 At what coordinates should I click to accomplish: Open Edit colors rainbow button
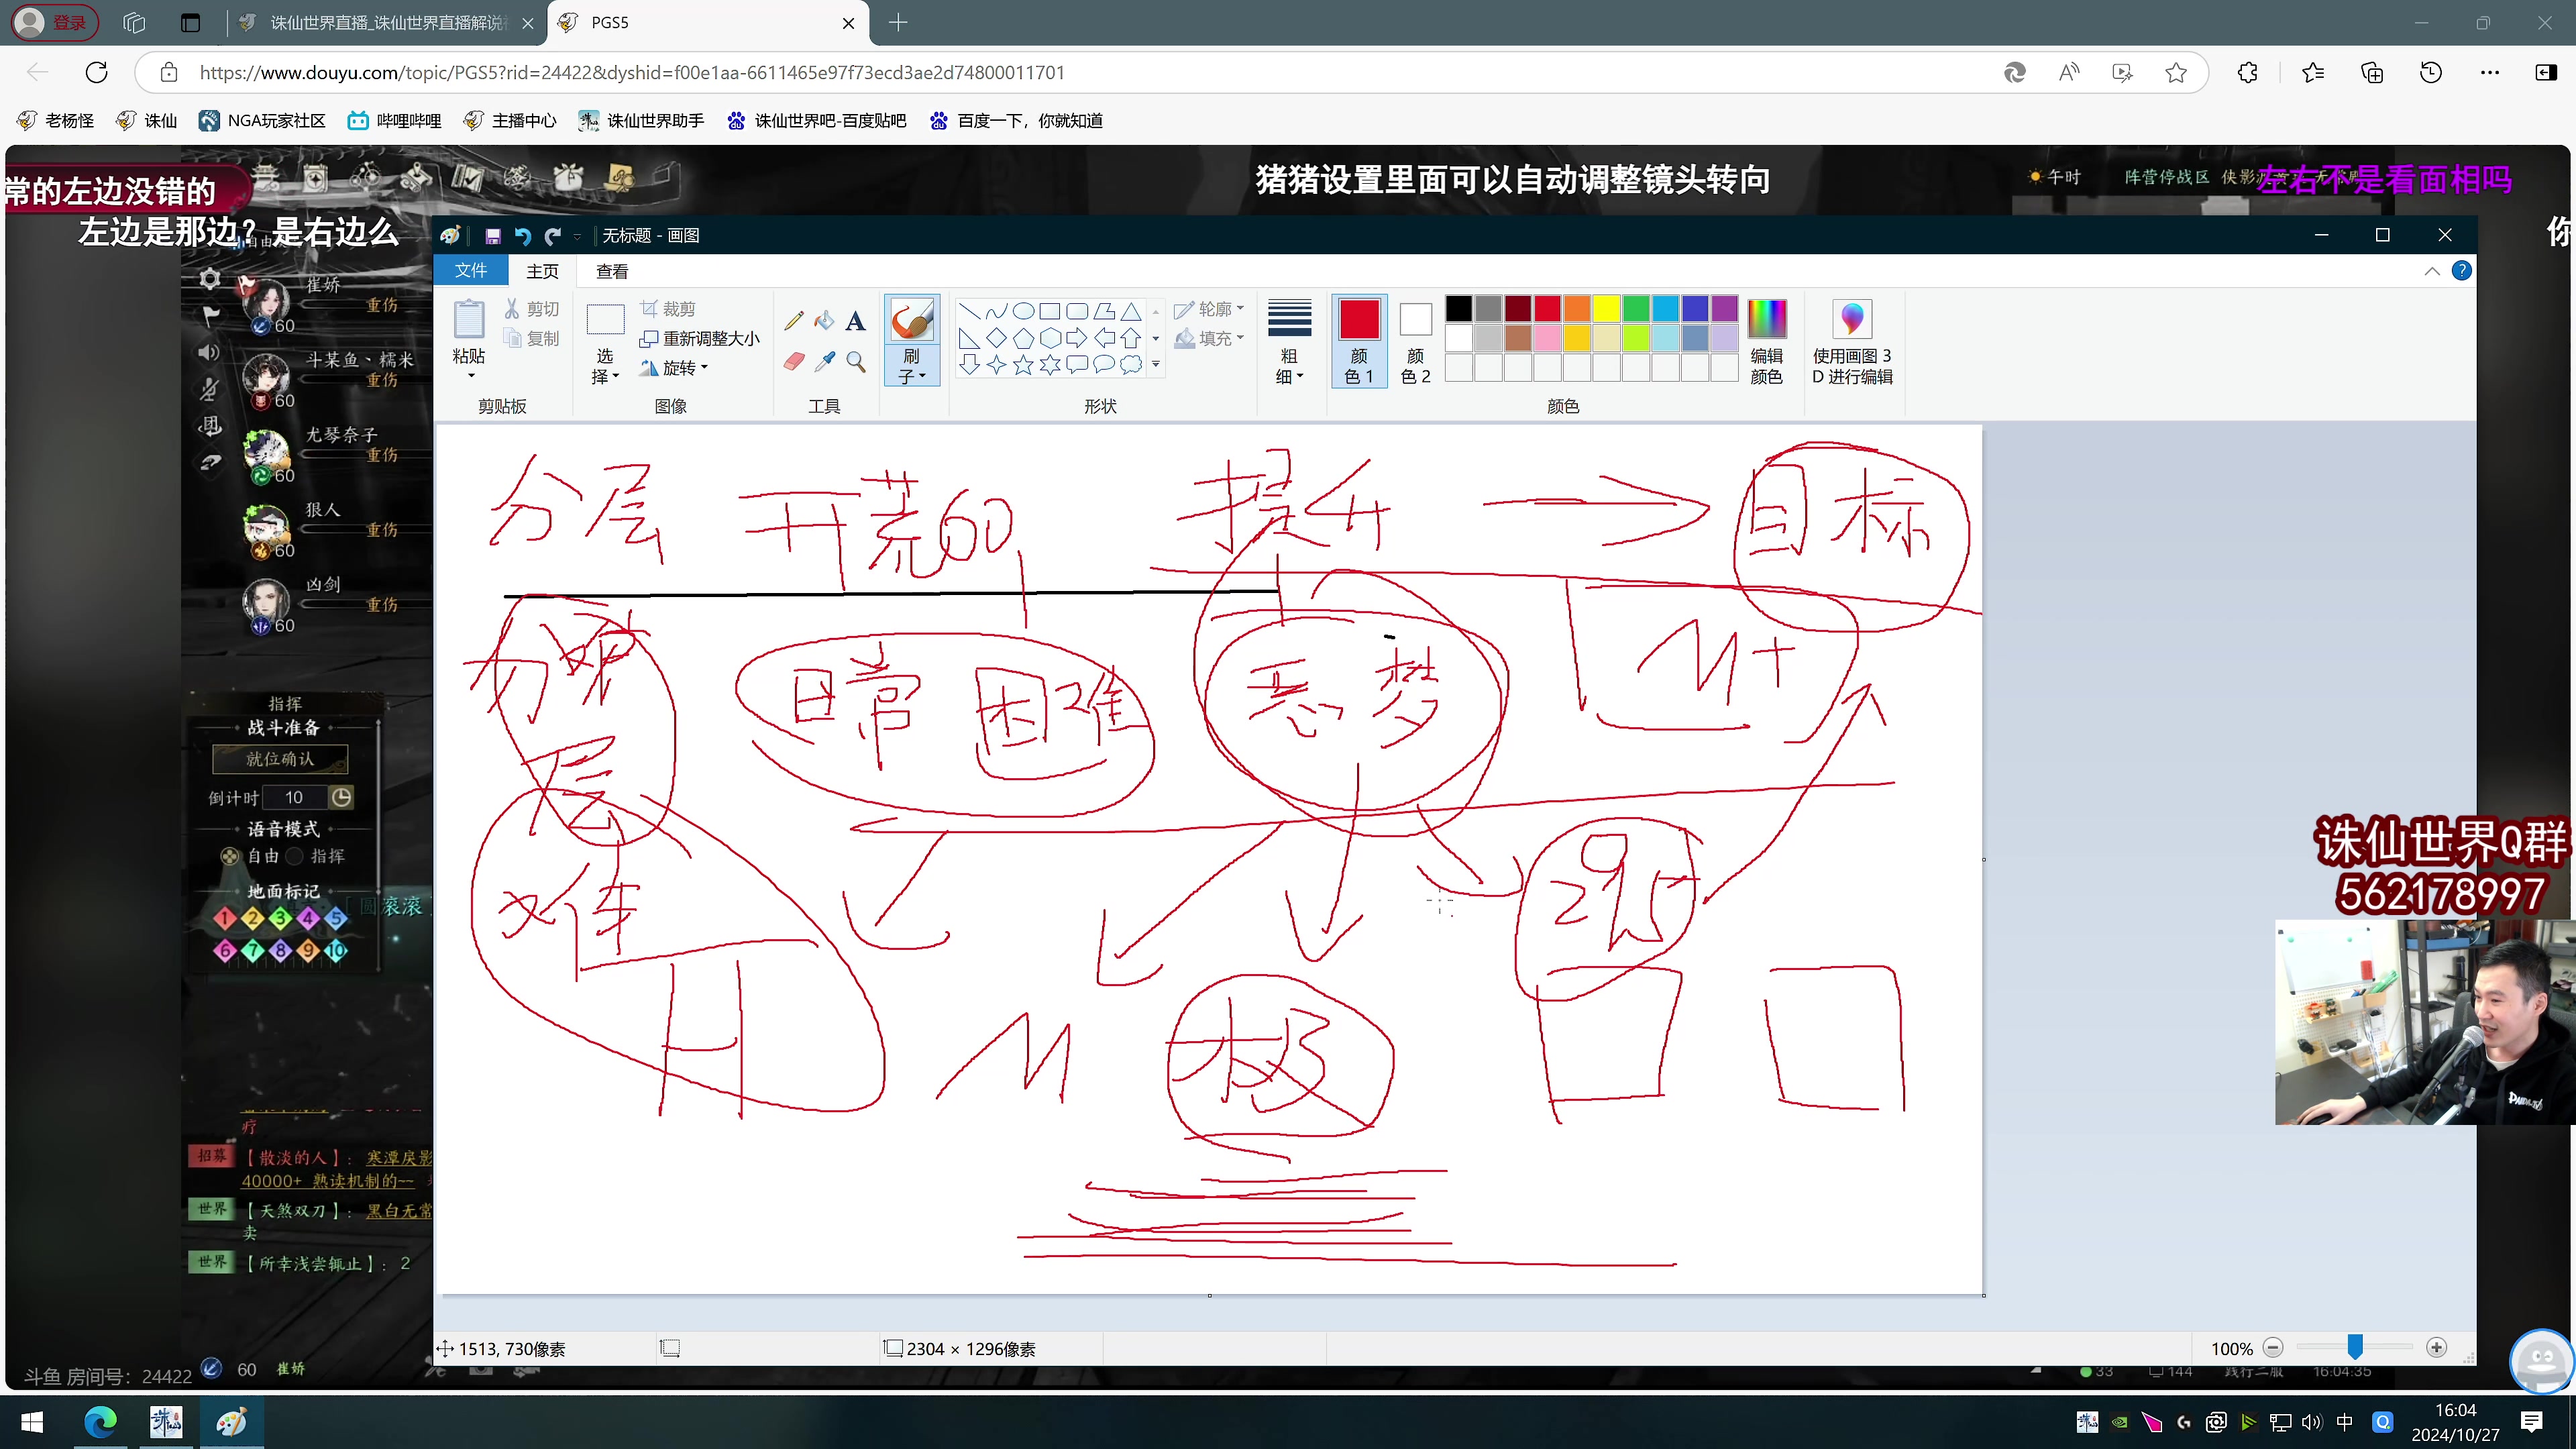(x=1766, y=341)
